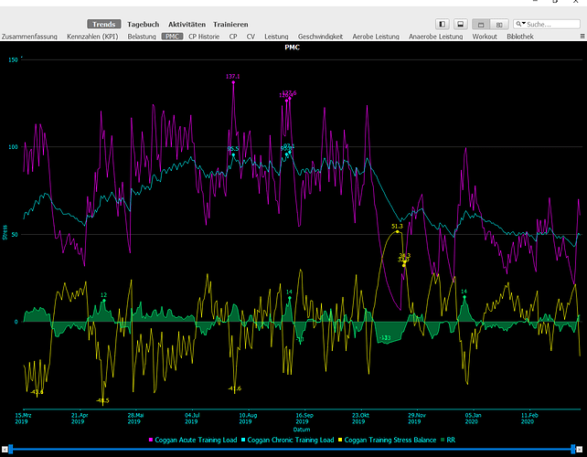Click the 05.Jan 2020 date axis label

pyautogui.click(x=473, y=419)
